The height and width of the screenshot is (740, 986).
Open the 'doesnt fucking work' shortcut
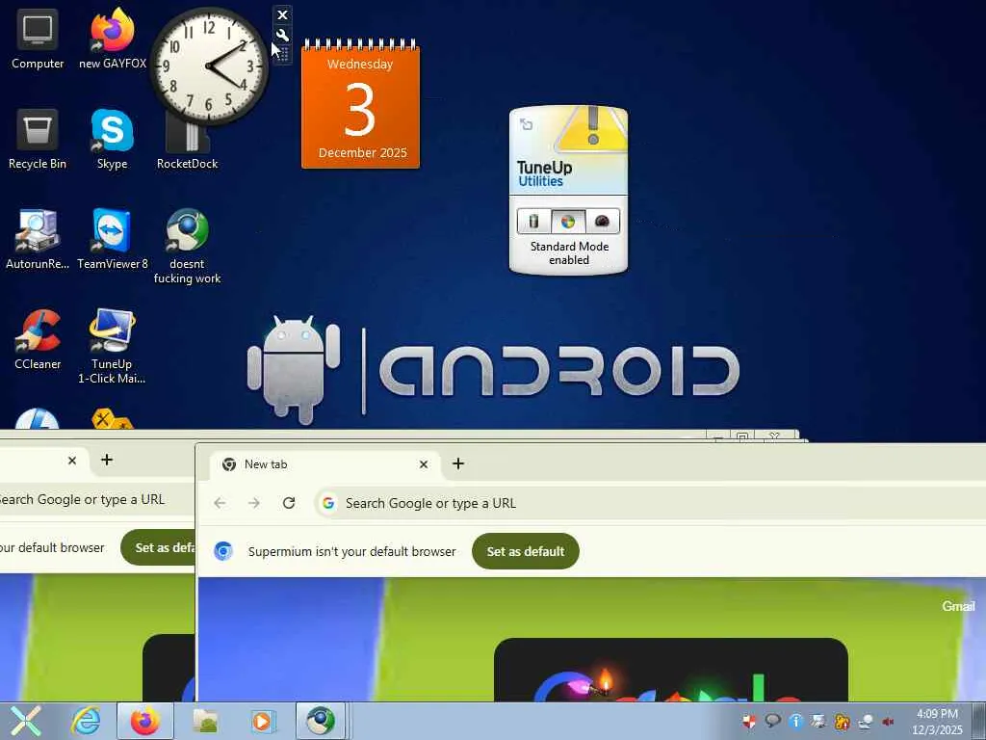click(x=187, y=247)
